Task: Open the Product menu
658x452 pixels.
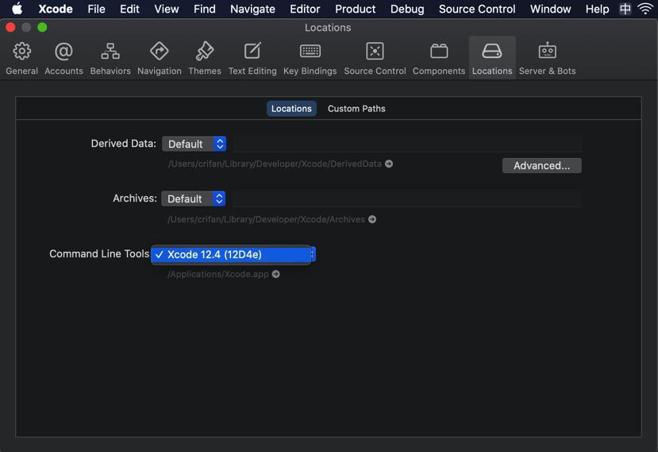Action: [x=355, y=9]
